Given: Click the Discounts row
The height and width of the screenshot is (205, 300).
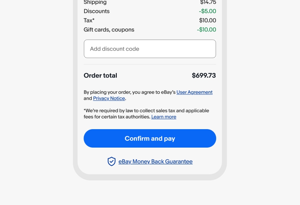Looking at the screenshot, I should (97, 11).
